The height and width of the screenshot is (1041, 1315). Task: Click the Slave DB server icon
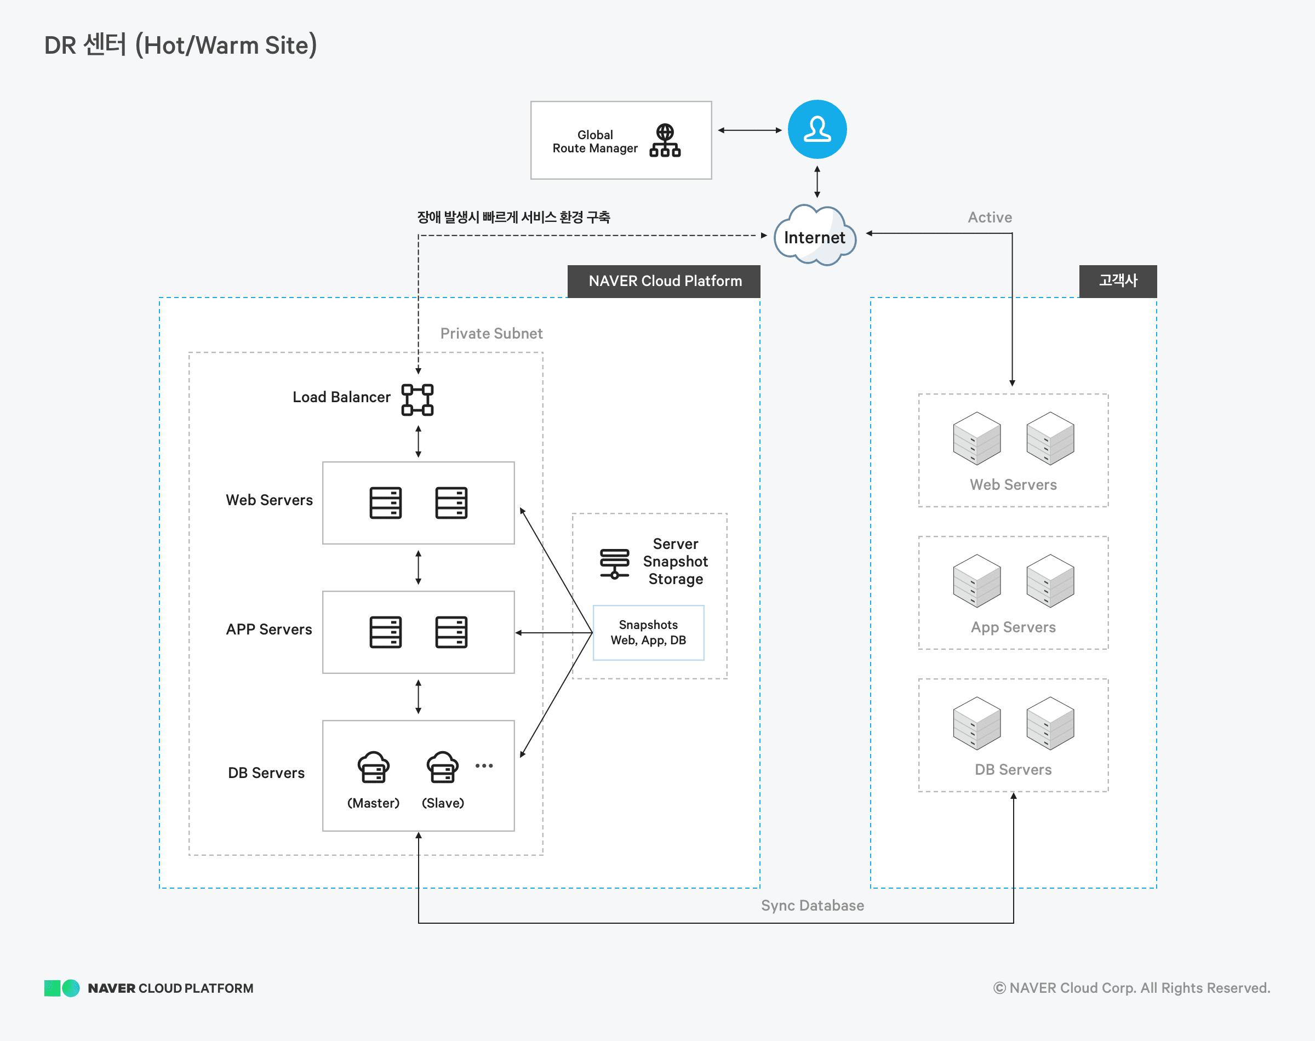(442, 767)
